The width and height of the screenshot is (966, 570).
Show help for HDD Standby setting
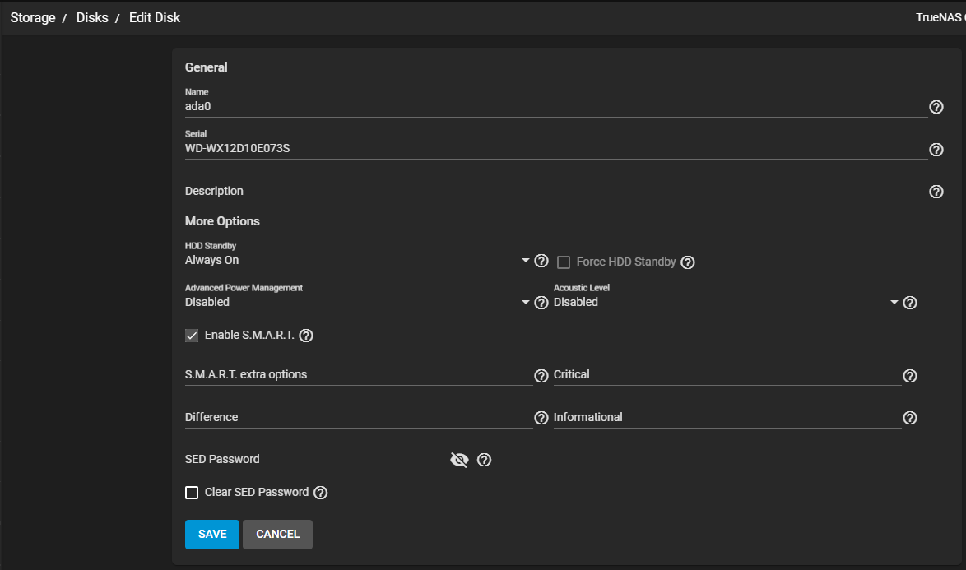(x=541, y=261)
